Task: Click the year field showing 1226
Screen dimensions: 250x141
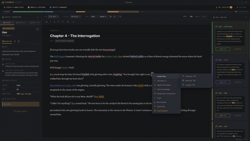Action: [x=94, y=17]
